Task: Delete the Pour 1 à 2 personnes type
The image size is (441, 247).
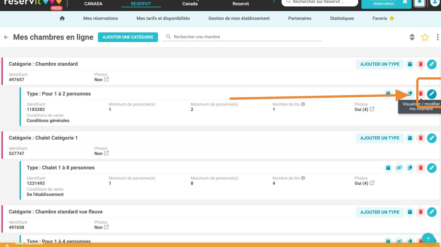Action: [421, 94]
